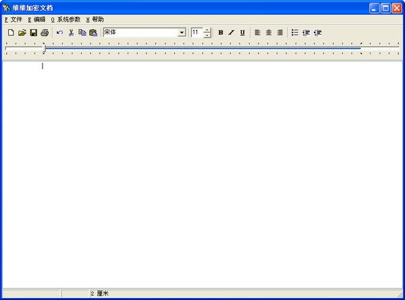Viewport: 405px width, 300px height.
Task: Toggle bold formatting
Action: pyautogui.click(x=221, y=32)
